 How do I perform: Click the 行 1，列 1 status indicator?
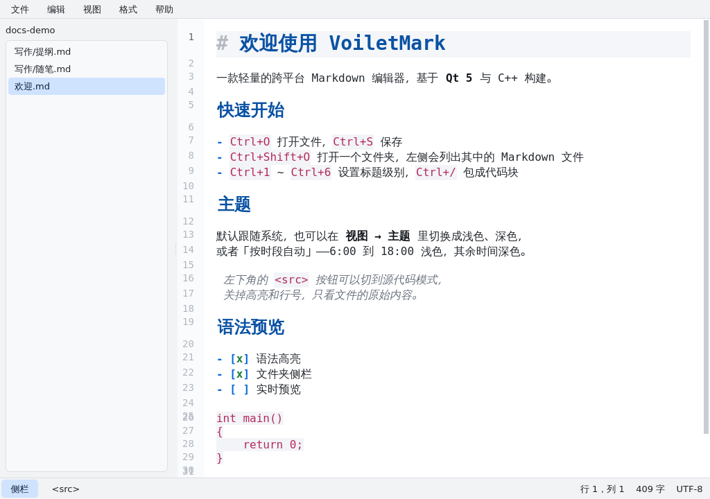(x=603, y=489)
